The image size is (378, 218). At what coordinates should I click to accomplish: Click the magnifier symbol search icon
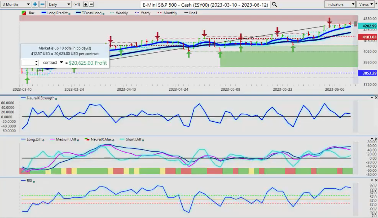pos(274,5)
